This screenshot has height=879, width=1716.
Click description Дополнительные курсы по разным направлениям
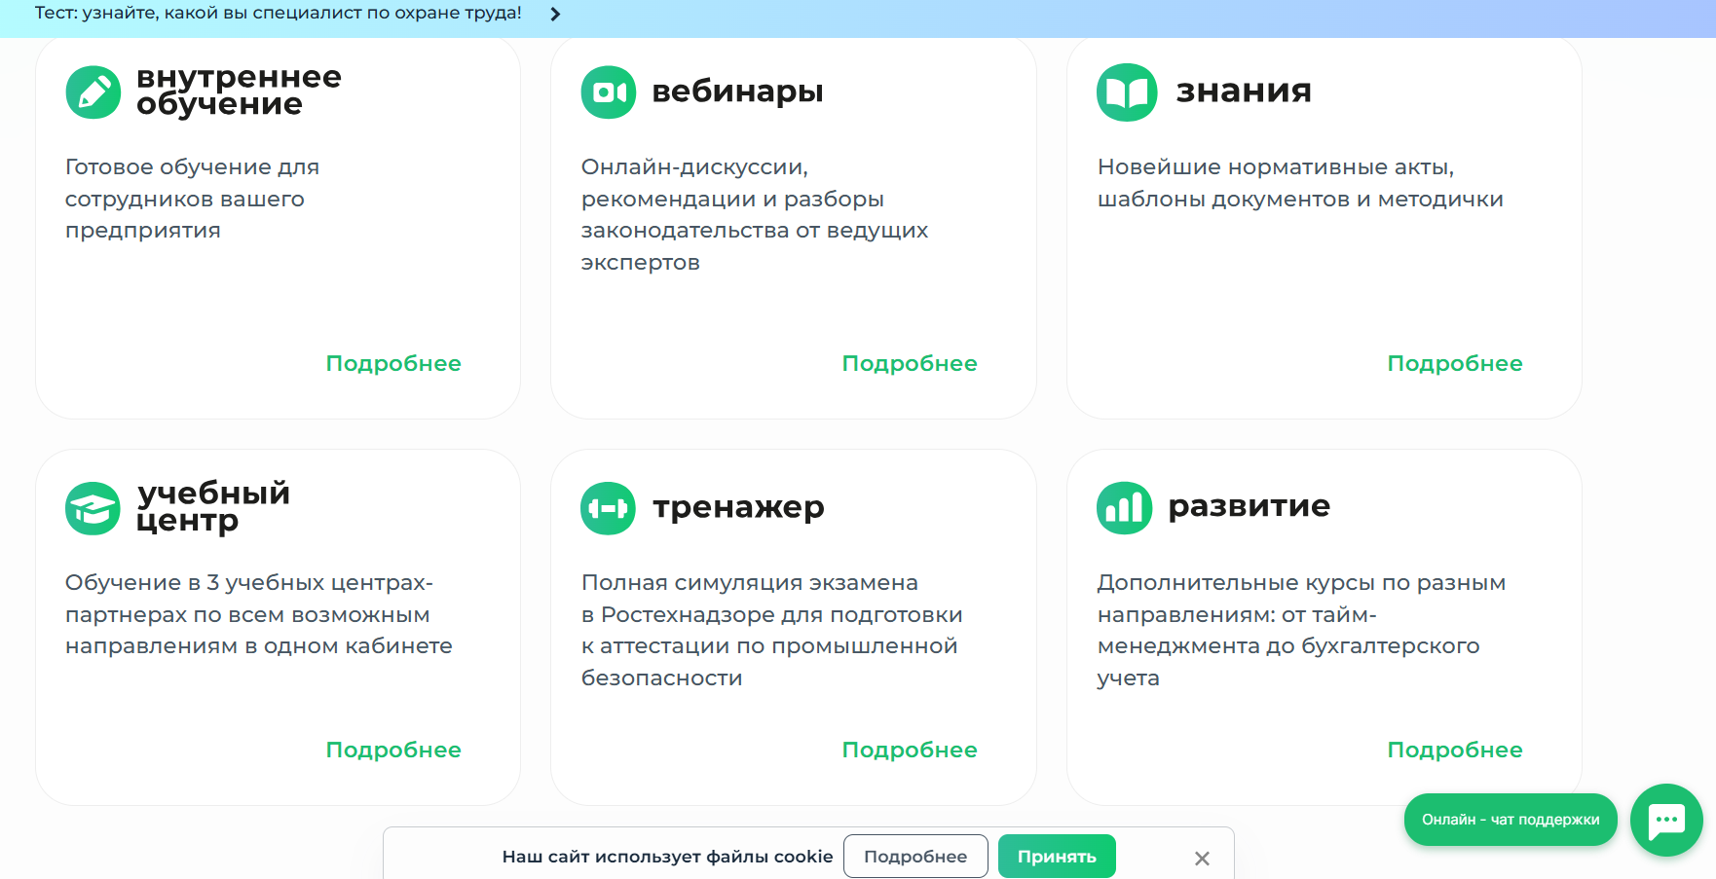(1301, 630)
